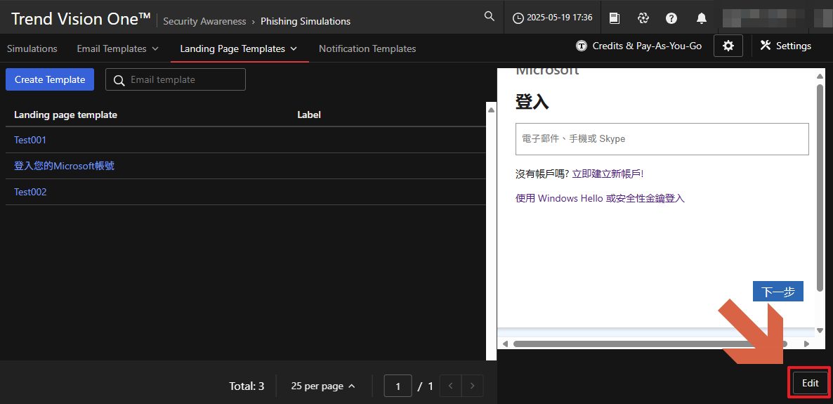Click the gear icon beside Credits
The width and height of the screenshot is (833, 404).
[728, 46]
